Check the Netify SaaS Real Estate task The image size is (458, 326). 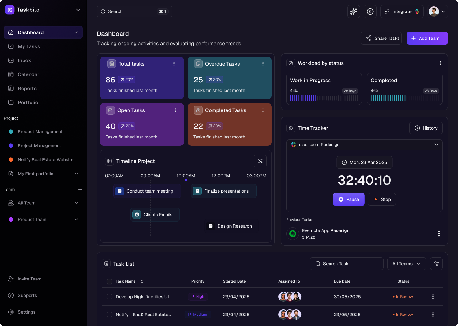click(x=109, y=314)
